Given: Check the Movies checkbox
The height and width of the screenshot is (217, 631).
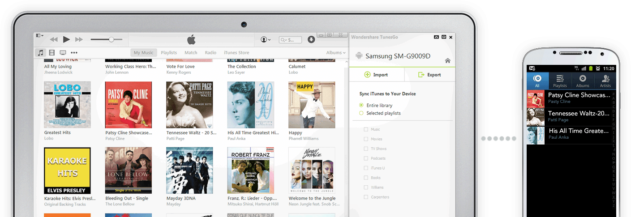Looking at the screenshot, I should 366,139.
